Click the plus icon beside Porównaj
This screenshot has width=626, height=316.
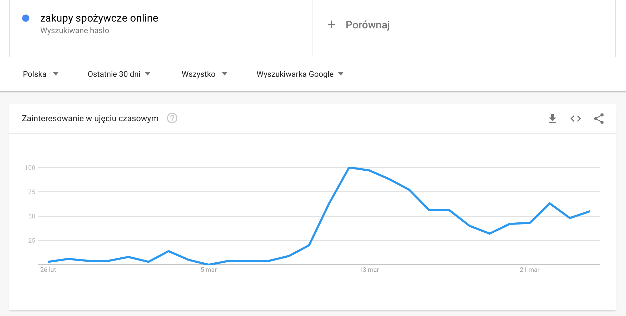(x=332, y=24)
